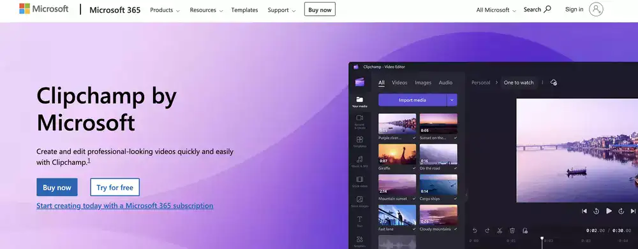638x249 pixels.
Task: Switch to the Images tab
Action: tap(423, 82)
